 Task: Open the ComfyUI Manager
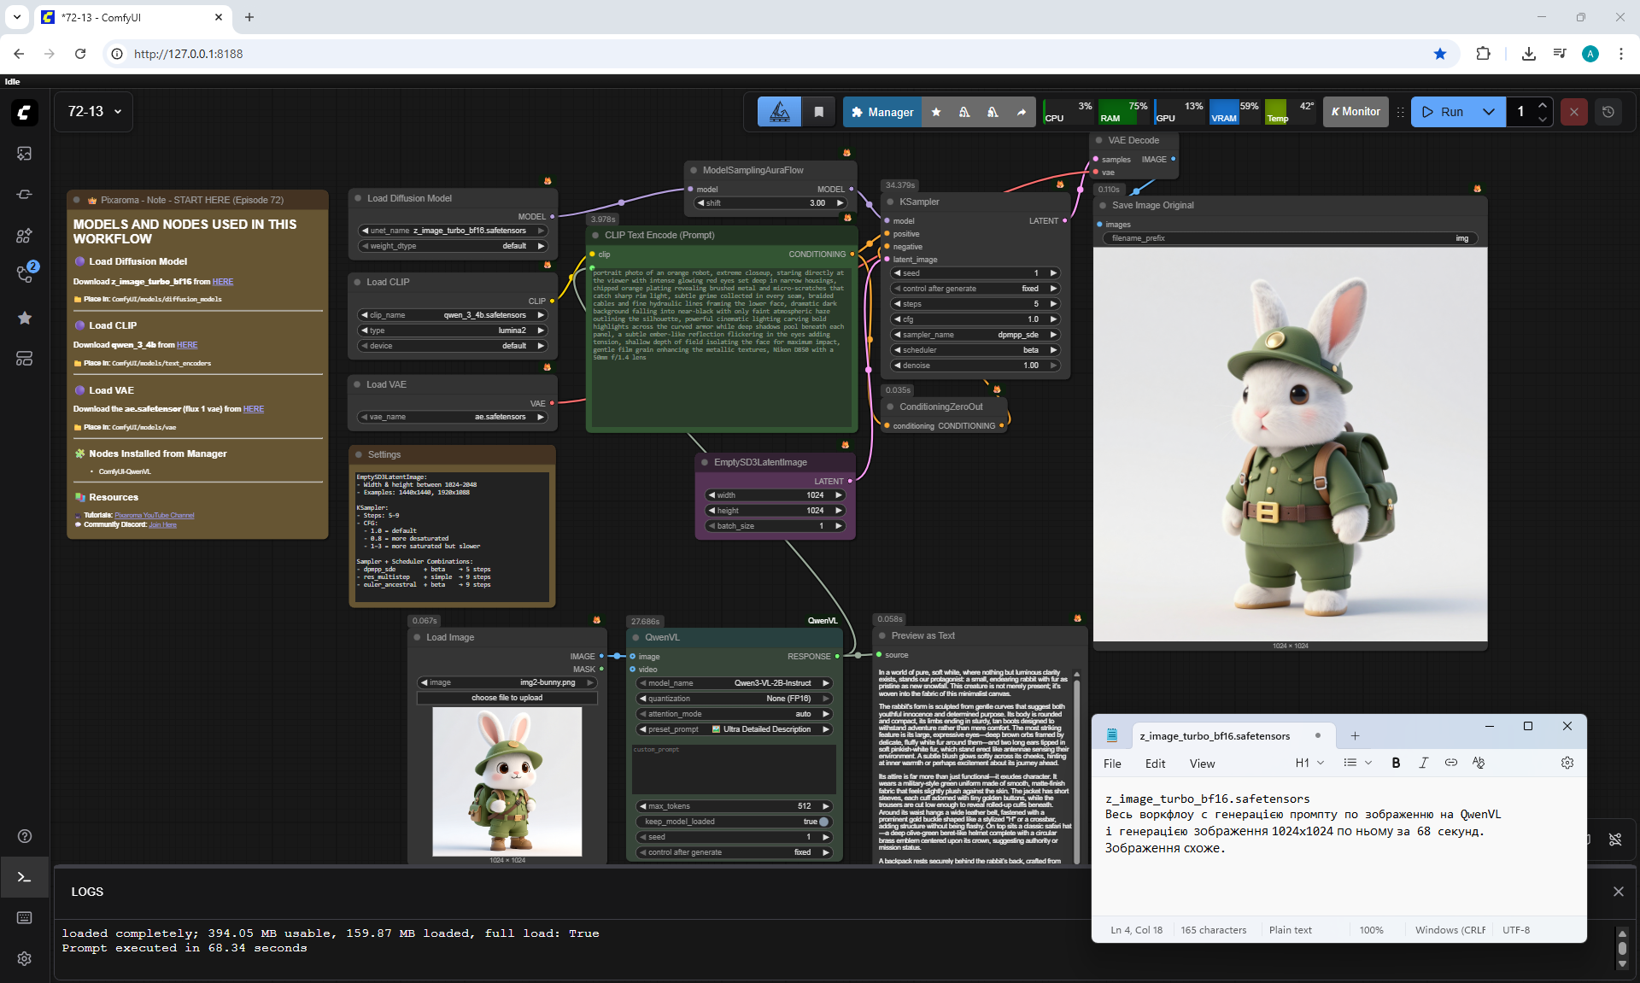coord(881,112)
